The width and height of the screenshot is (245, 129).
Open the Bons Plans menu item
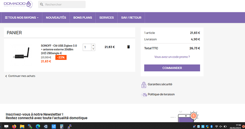tap(83, 18)
